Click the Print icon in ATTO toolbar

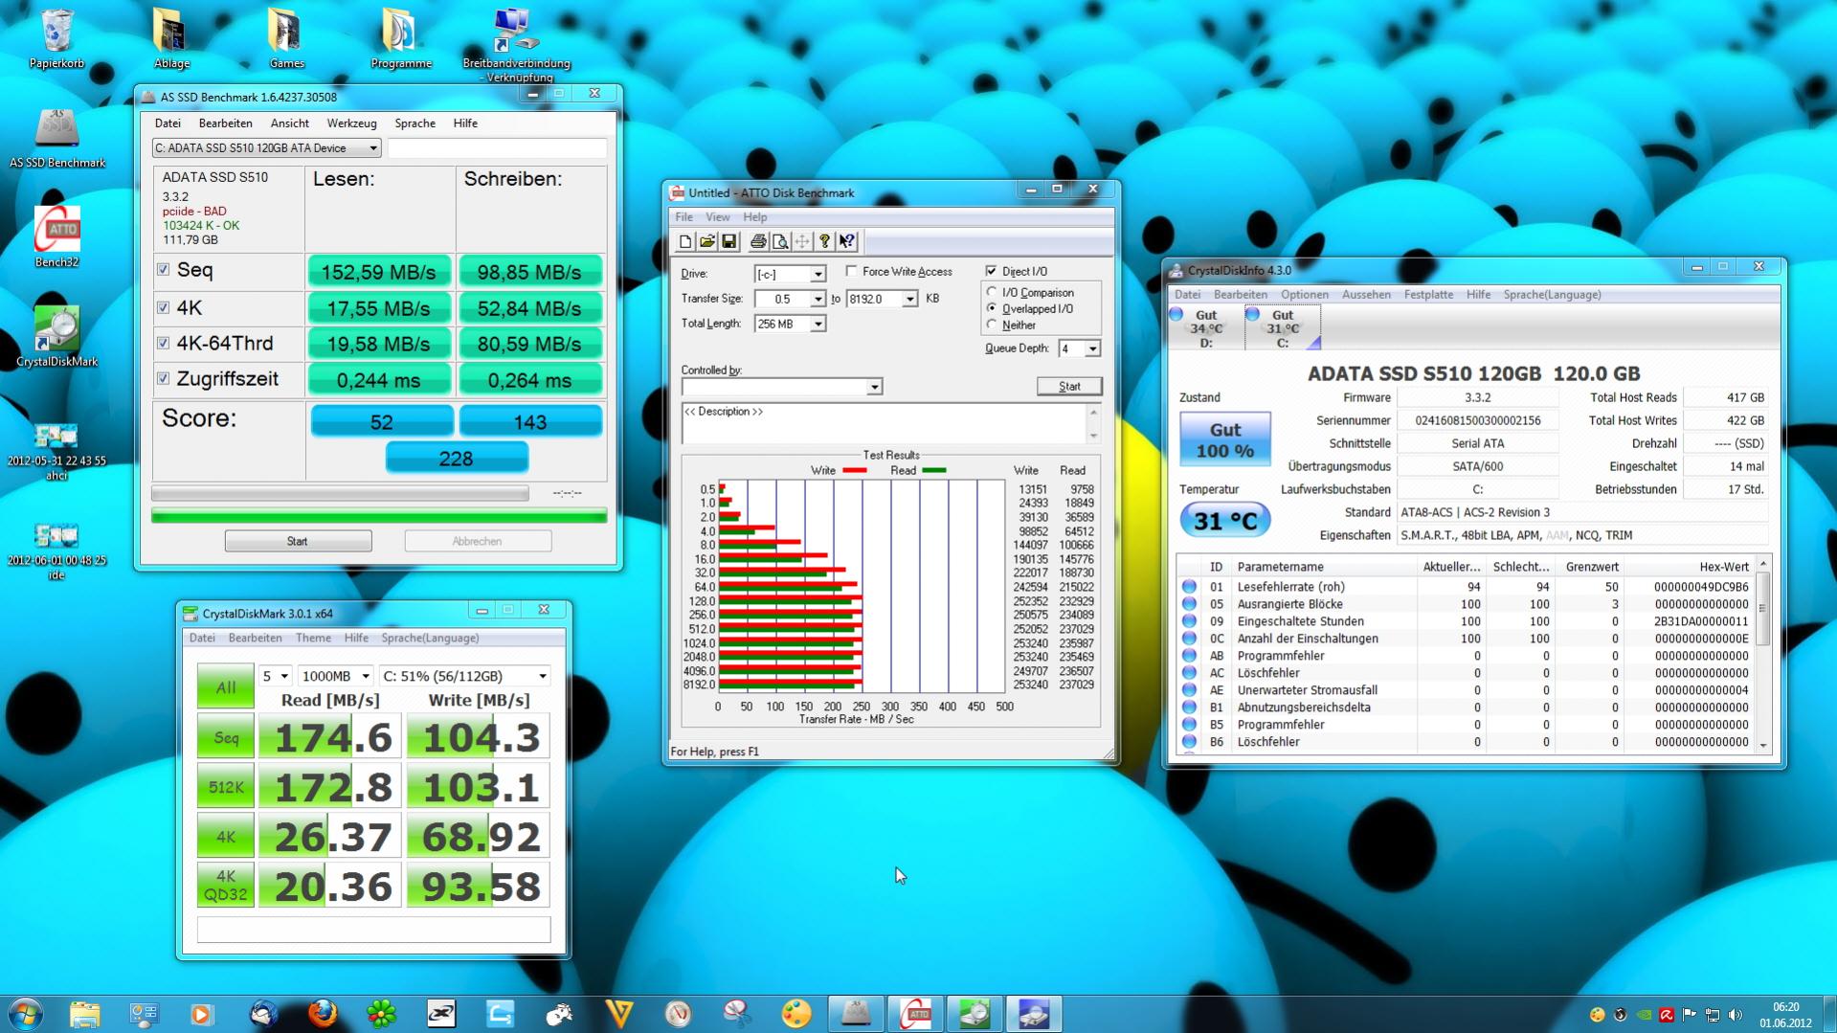(x=757, y=242)
